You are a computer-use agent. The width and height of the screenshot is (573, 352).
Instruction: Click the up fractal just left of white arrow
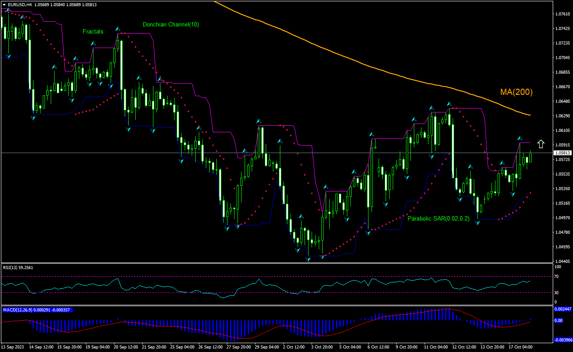pos(520,139)
